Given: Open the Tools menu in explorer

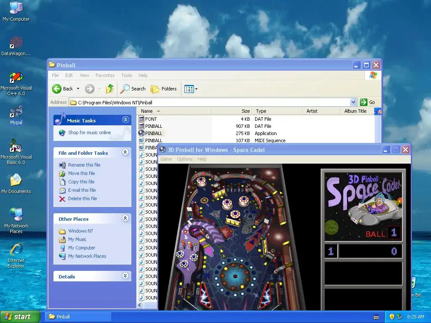Looking at the screenshot, I should click(x=126, y=75).
